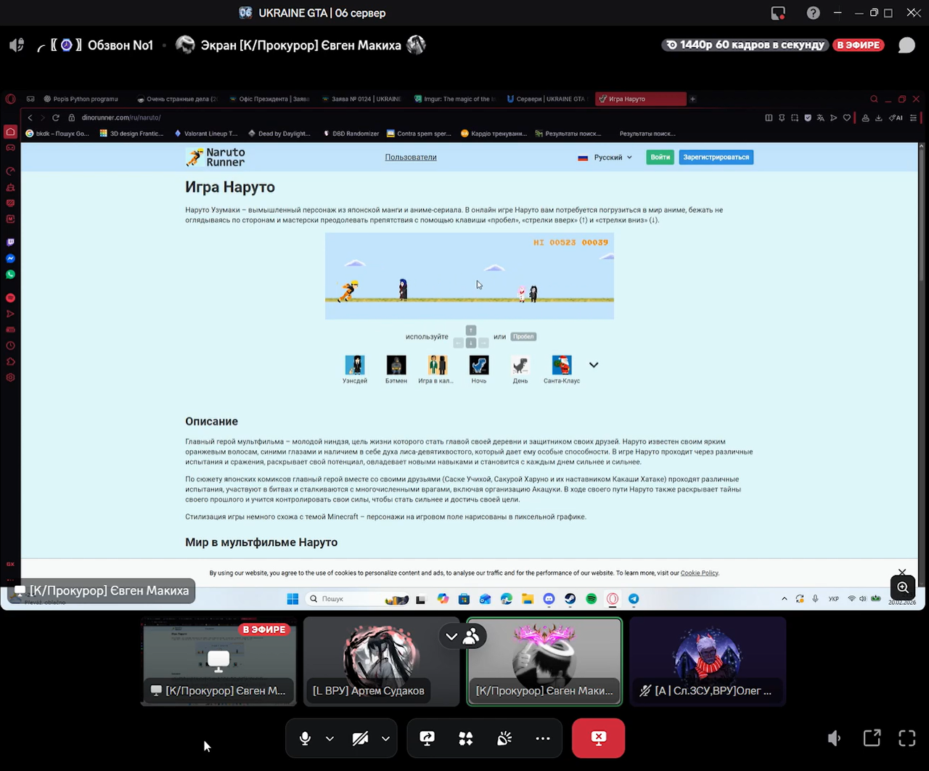Open the bkdk – Пошук Go... bookmark
Image resolution: width=929 pixels, height=771 pixels.
(57, 134)
